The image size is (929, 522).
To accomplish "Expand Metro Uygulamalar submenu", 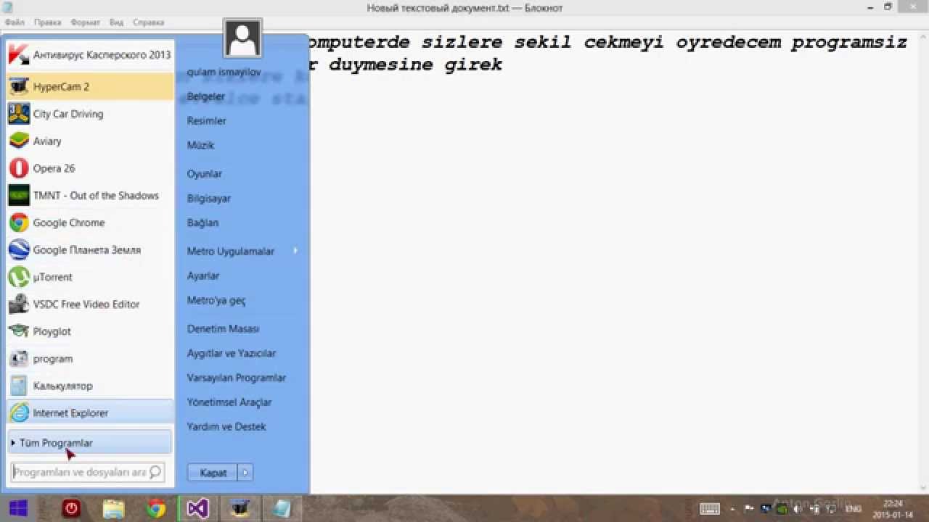I will coord(243,251).
